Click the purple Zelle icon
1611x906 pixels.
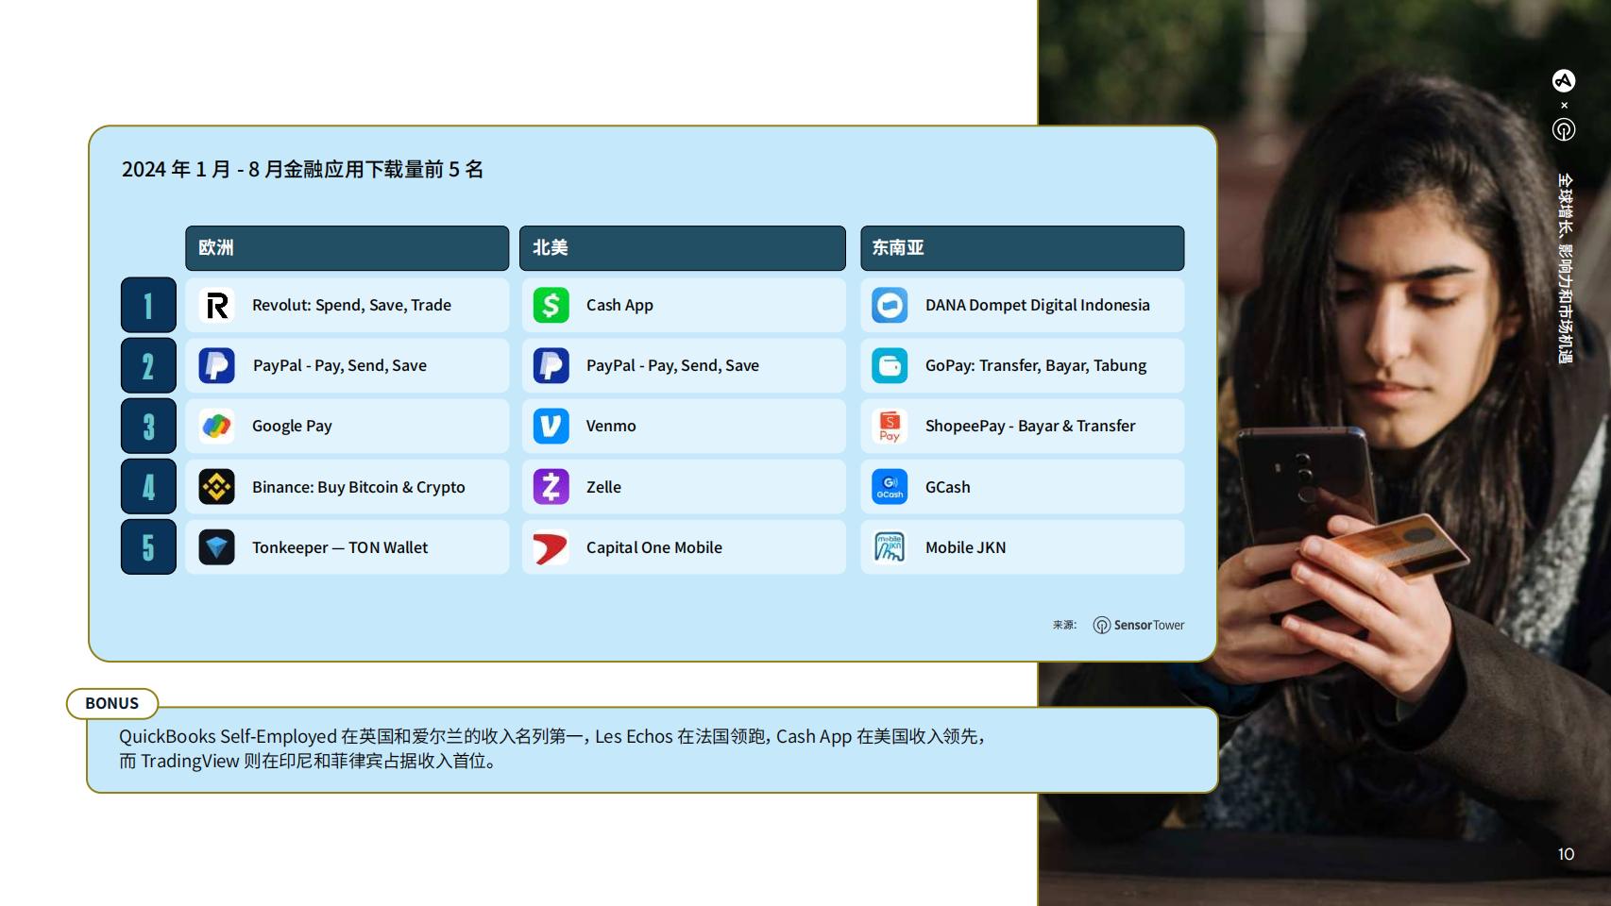pos(551,487)
